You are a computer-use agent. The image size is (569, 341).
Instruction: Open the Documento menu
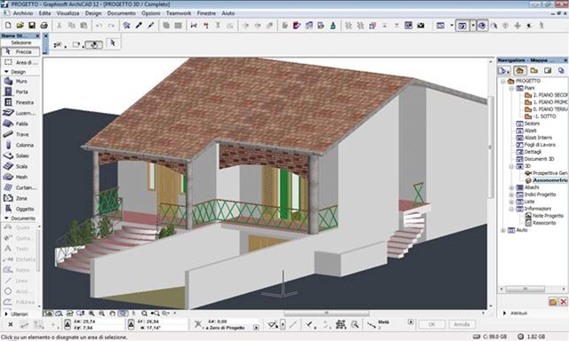121,13
